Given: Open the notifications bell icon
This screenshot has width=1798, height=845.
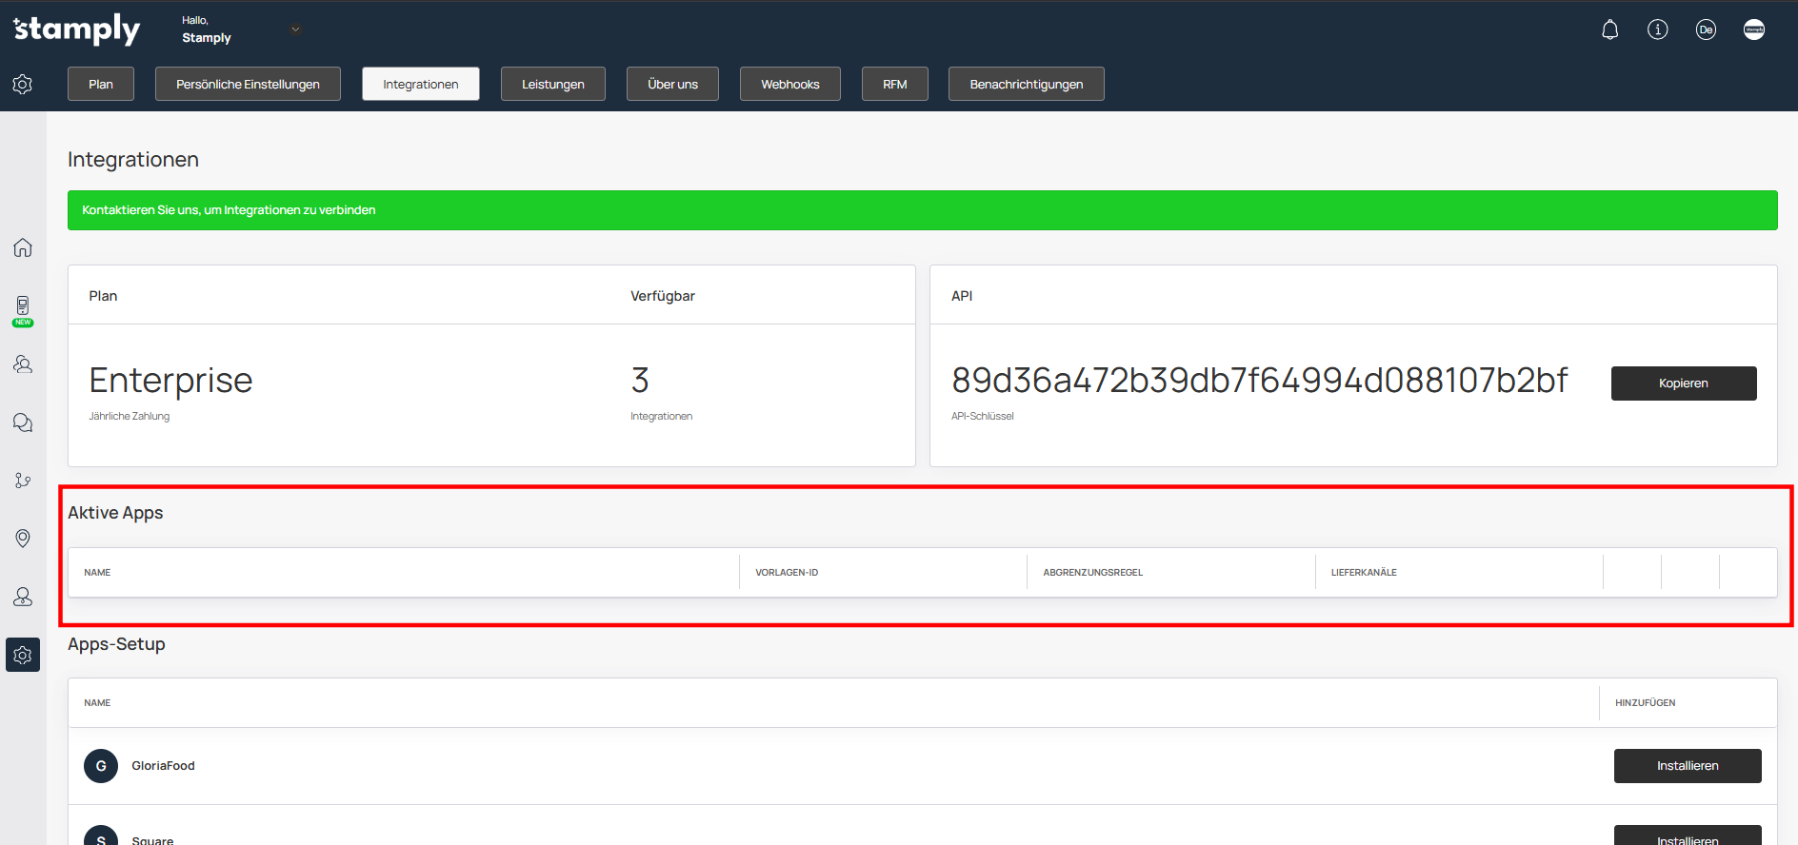Looking at the screenshot, I should 1609,30.
